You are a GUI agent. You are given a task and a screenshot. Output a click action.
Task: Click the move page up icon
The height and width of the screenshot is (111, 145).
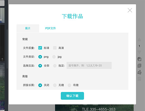(x=139, y=39)
